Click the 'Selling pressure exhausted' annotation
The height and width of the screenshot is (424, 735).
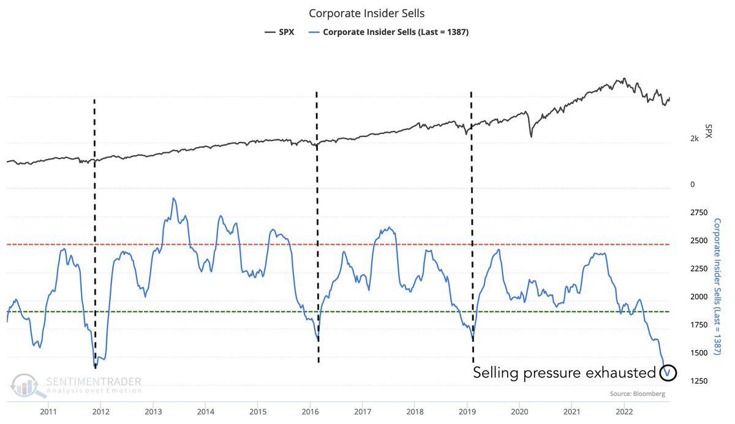[x=564, y=373]
